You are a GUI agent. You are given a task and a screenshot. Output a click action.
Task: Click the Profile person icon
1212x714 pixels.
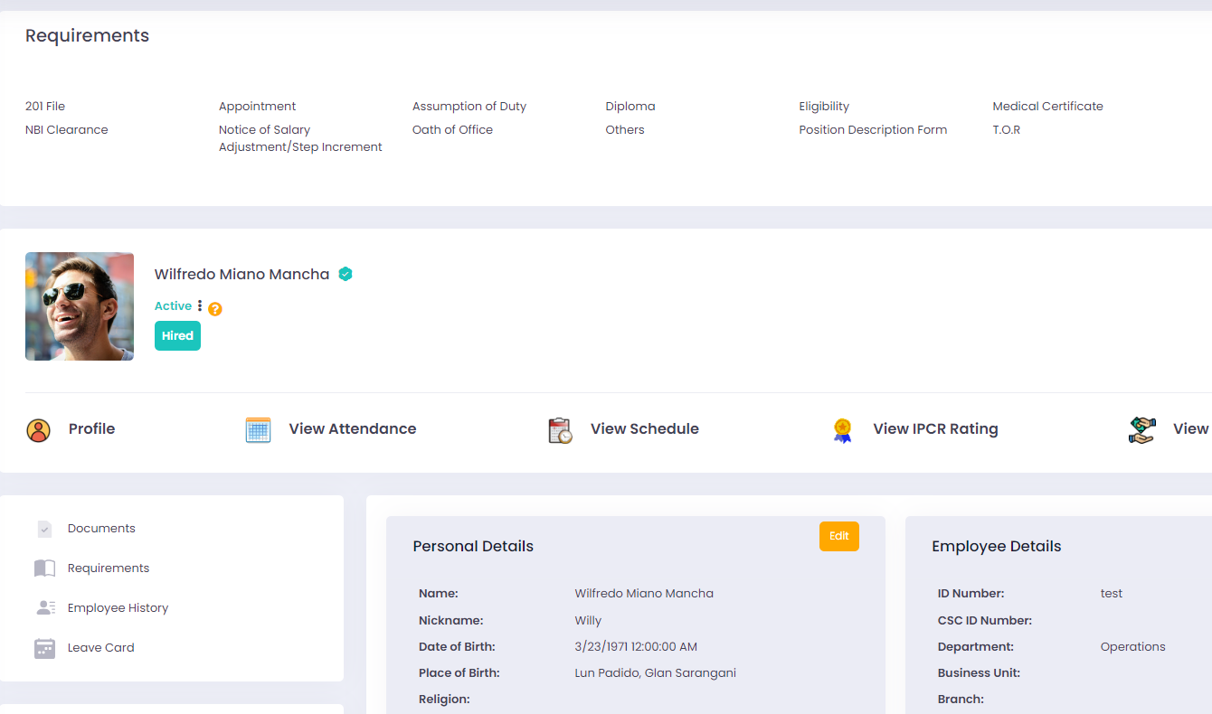38,430
